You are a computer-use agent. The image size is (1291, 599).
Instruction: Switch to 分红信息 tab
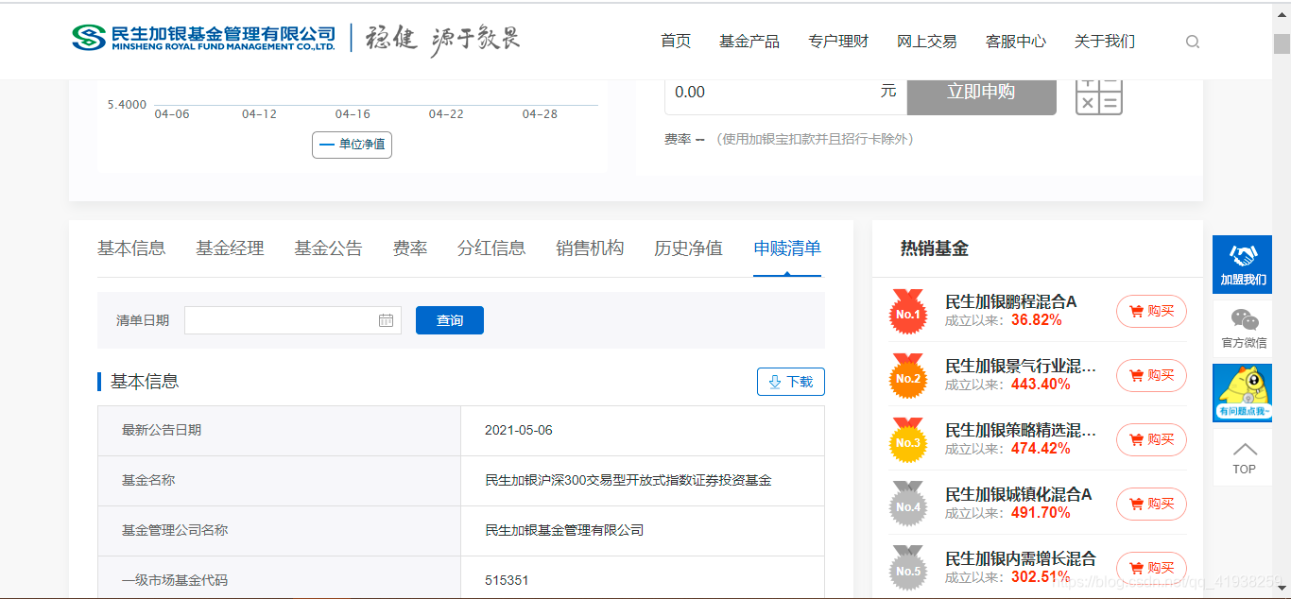pos(491,248)
